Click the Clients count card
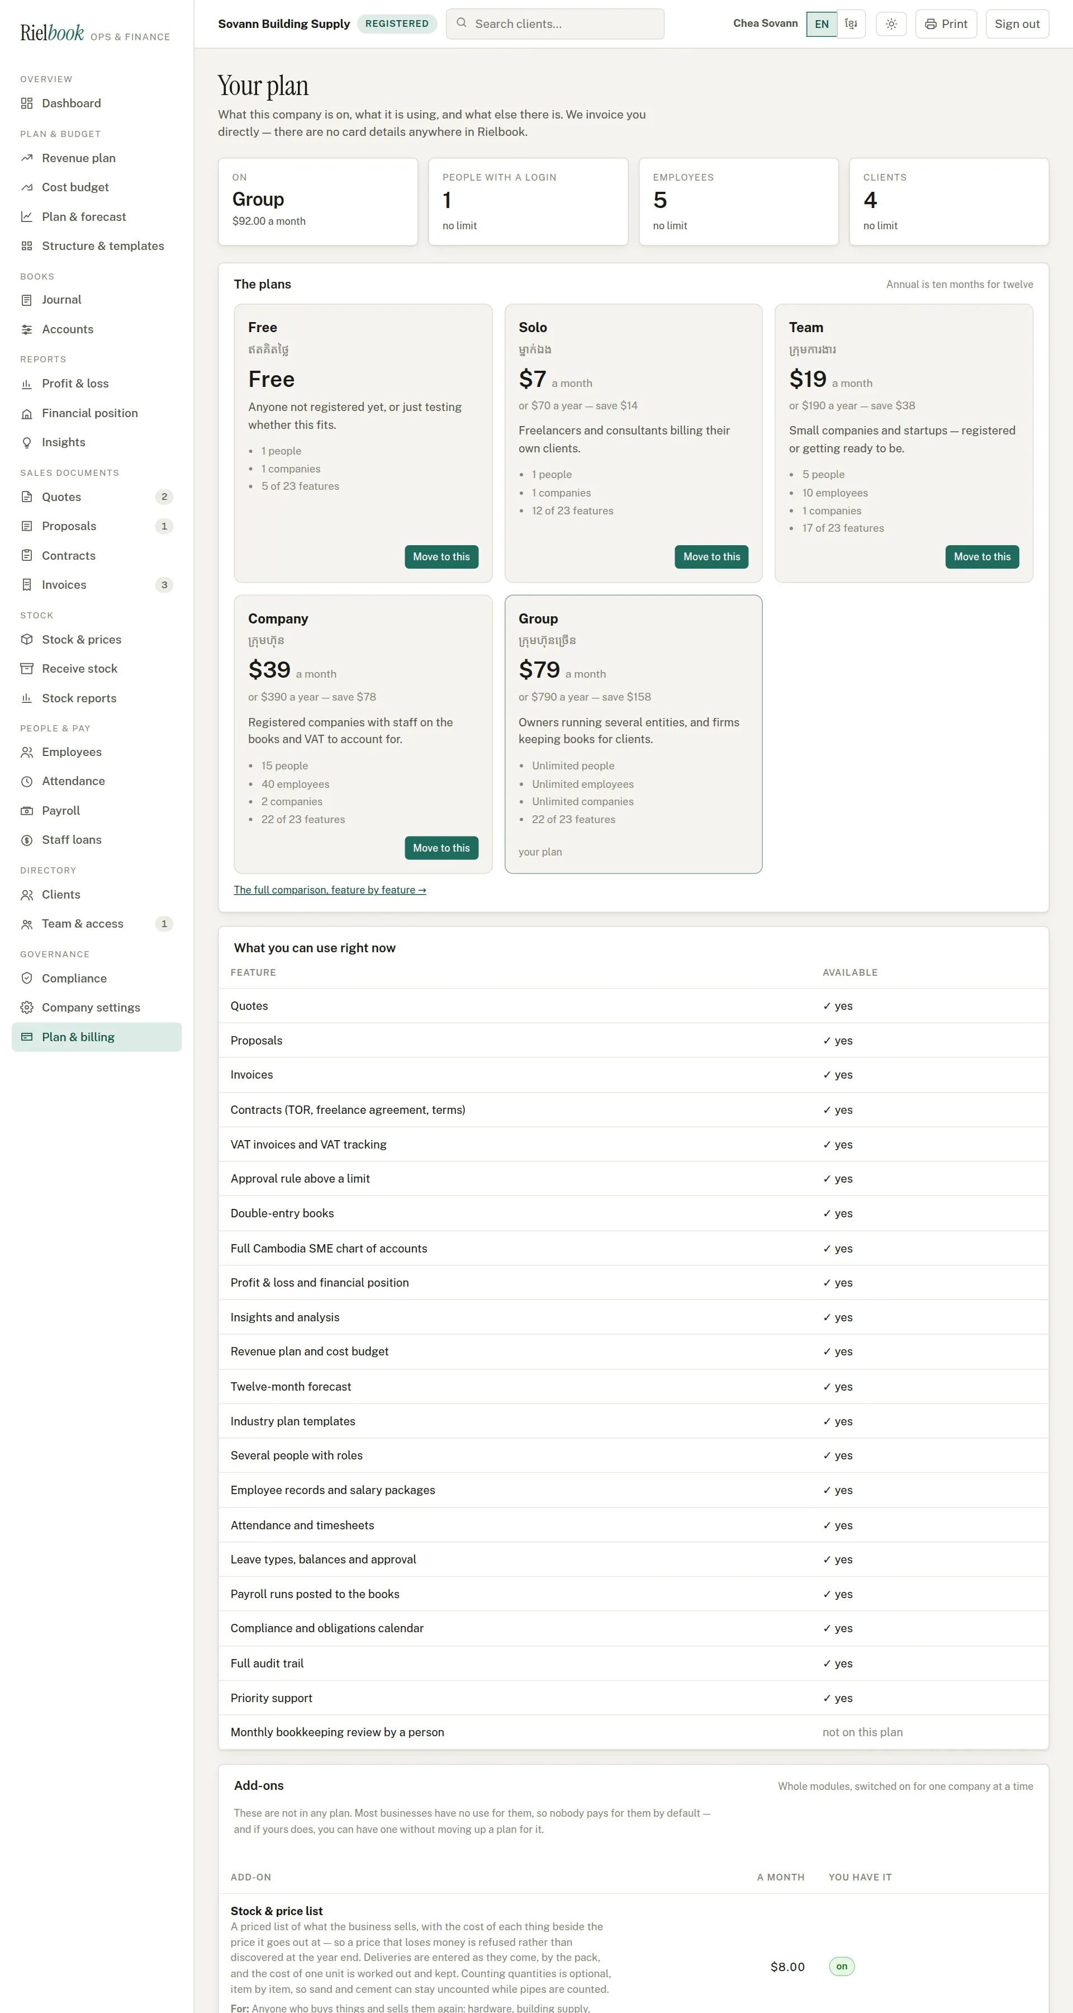The height and width of the screenshot is (2013, 1073). [949, 202]
